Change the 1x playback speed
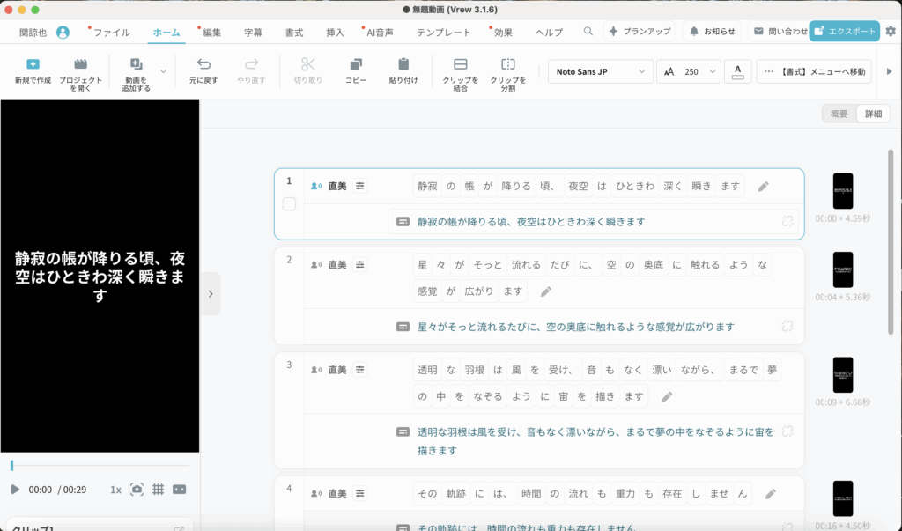902x531 pixels. 115,490
